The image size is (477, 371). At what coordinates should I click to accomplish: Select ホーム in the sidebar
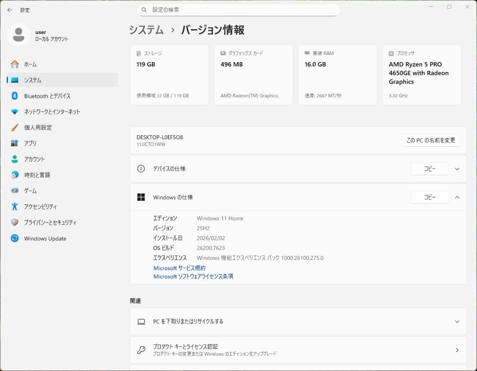(x=15, y=64)
